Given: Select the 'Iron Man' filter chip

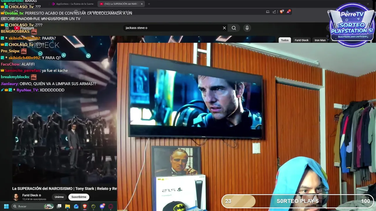Looking at the screenshot, I should tap(320, 40).
